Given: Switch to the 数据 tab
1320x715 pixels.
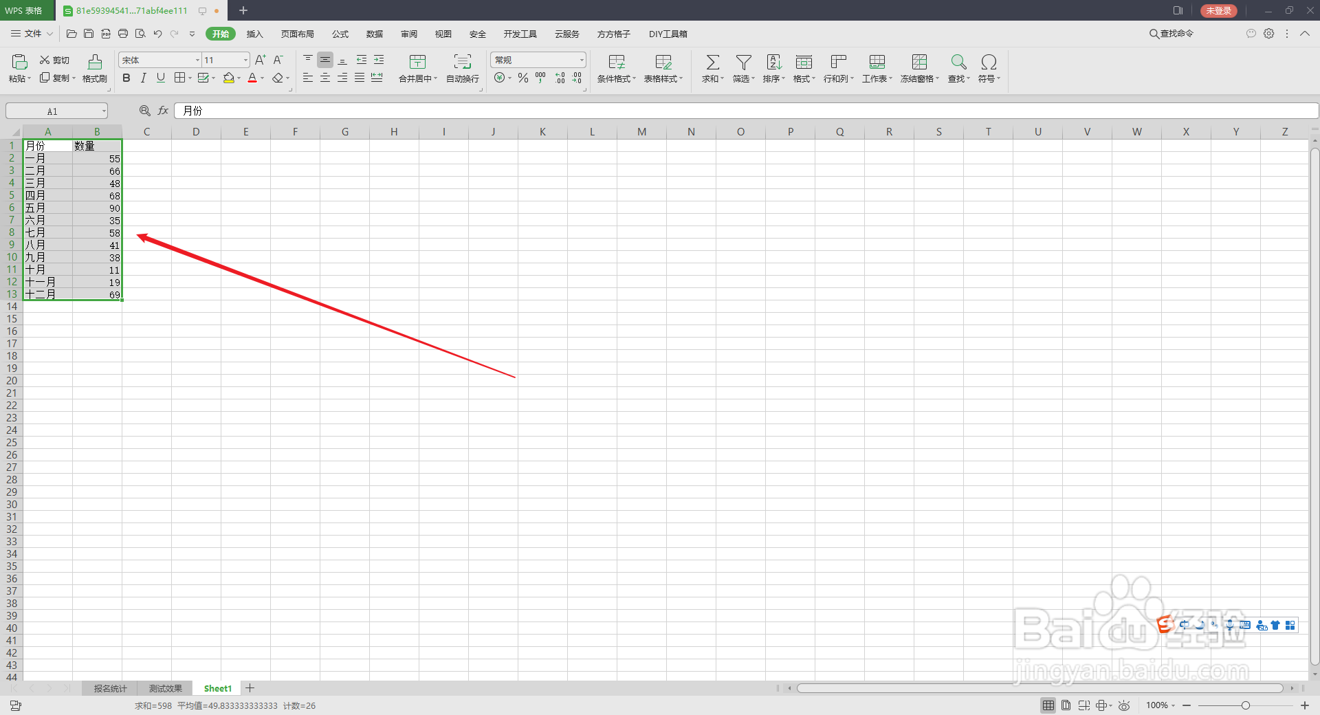Looking at the screenshot, I should (375, 34).
